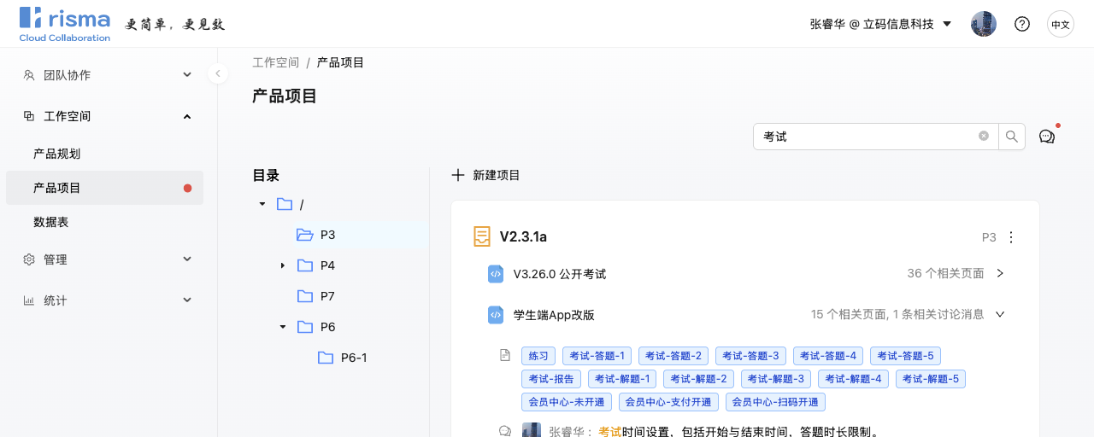The width and height of the screenshot is (1094, 437).
Task: Expand the P4 folder triangle
Action: pyautogui.click(x=283, y=265)
